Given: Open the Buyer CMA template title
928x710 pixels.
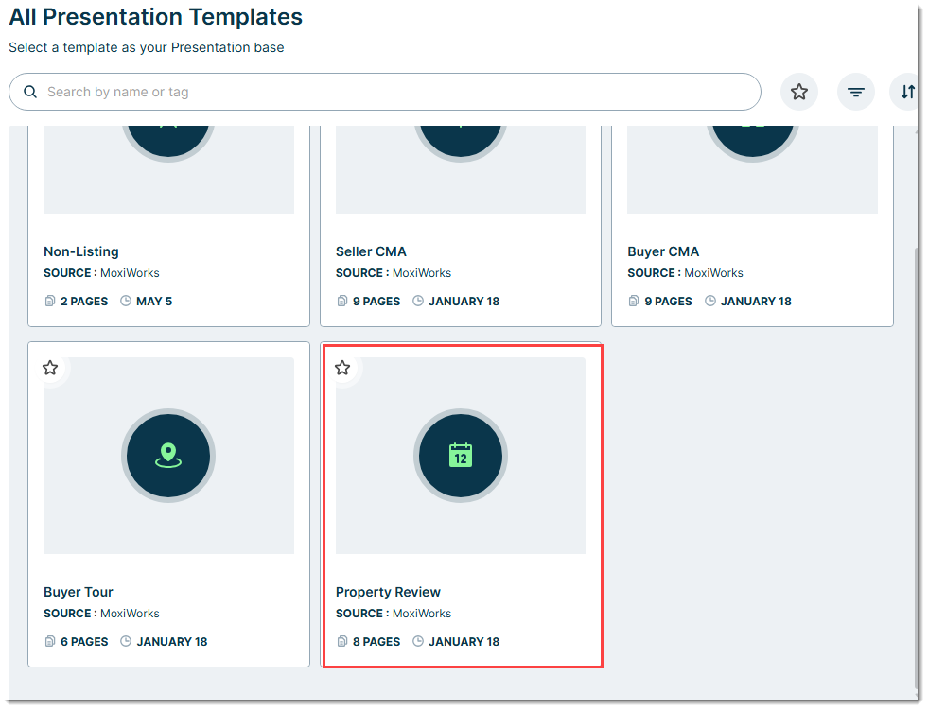Looking at the screenshot, I should click(x=663, y=251).
